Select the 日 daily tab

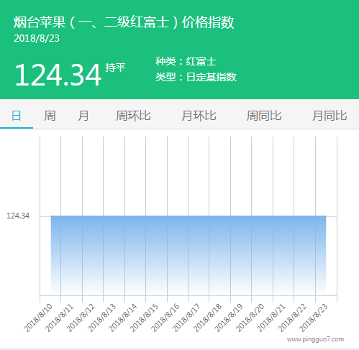click(17, 116)
